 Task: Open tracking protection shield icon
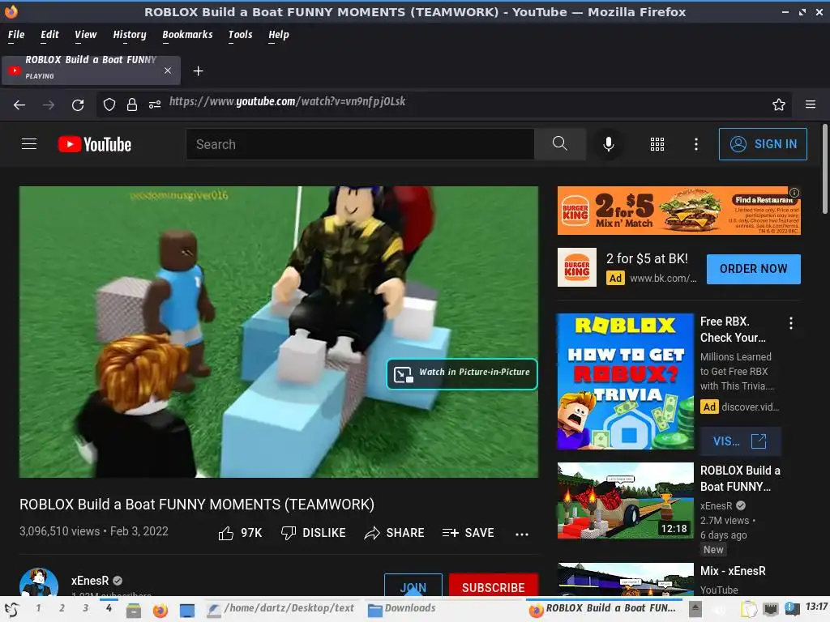[109, 104]
